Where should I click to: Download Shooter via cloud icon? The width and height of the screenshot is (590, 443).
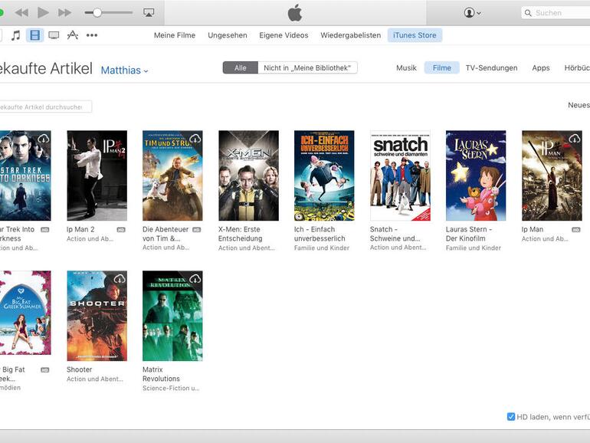tap(120, 279)
